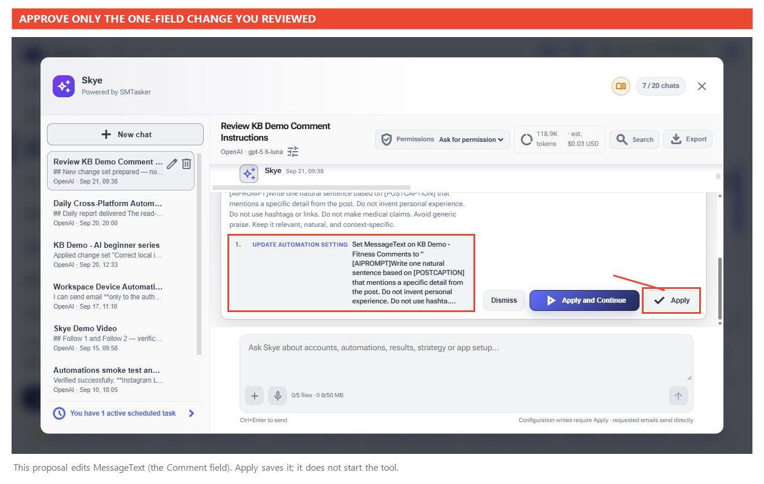Click the message panel scrollbar
764x484 pixels.
720,288
